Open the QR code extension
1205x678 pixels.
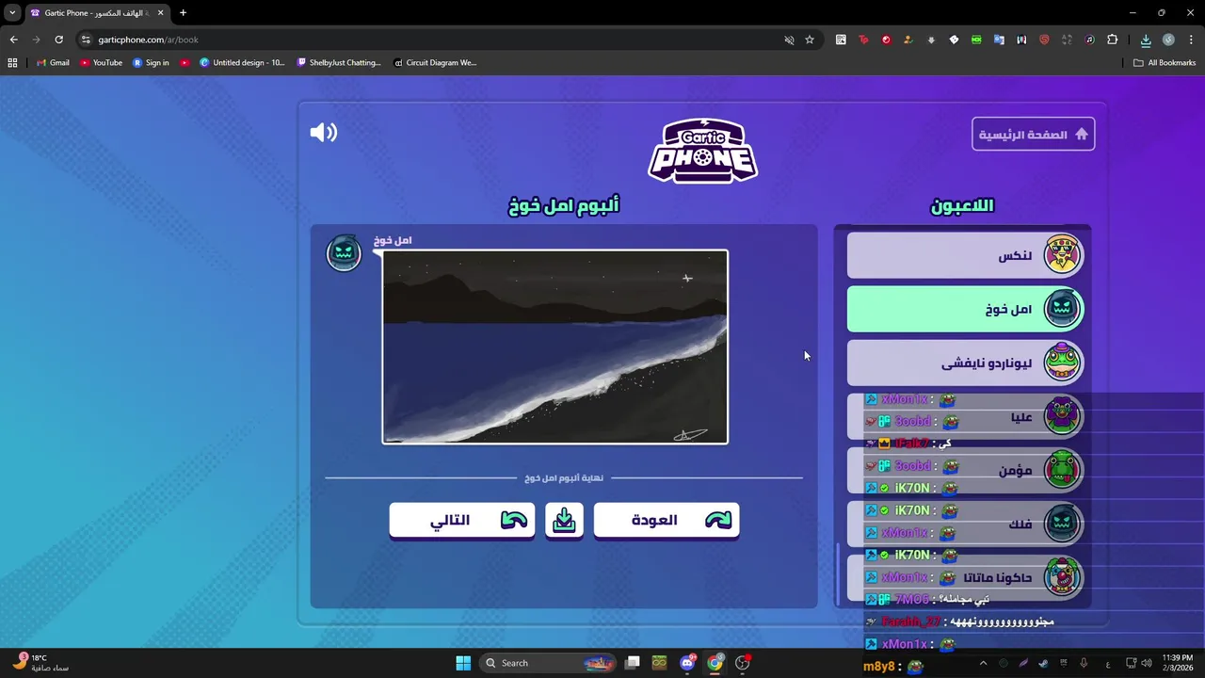pos(841,40)
